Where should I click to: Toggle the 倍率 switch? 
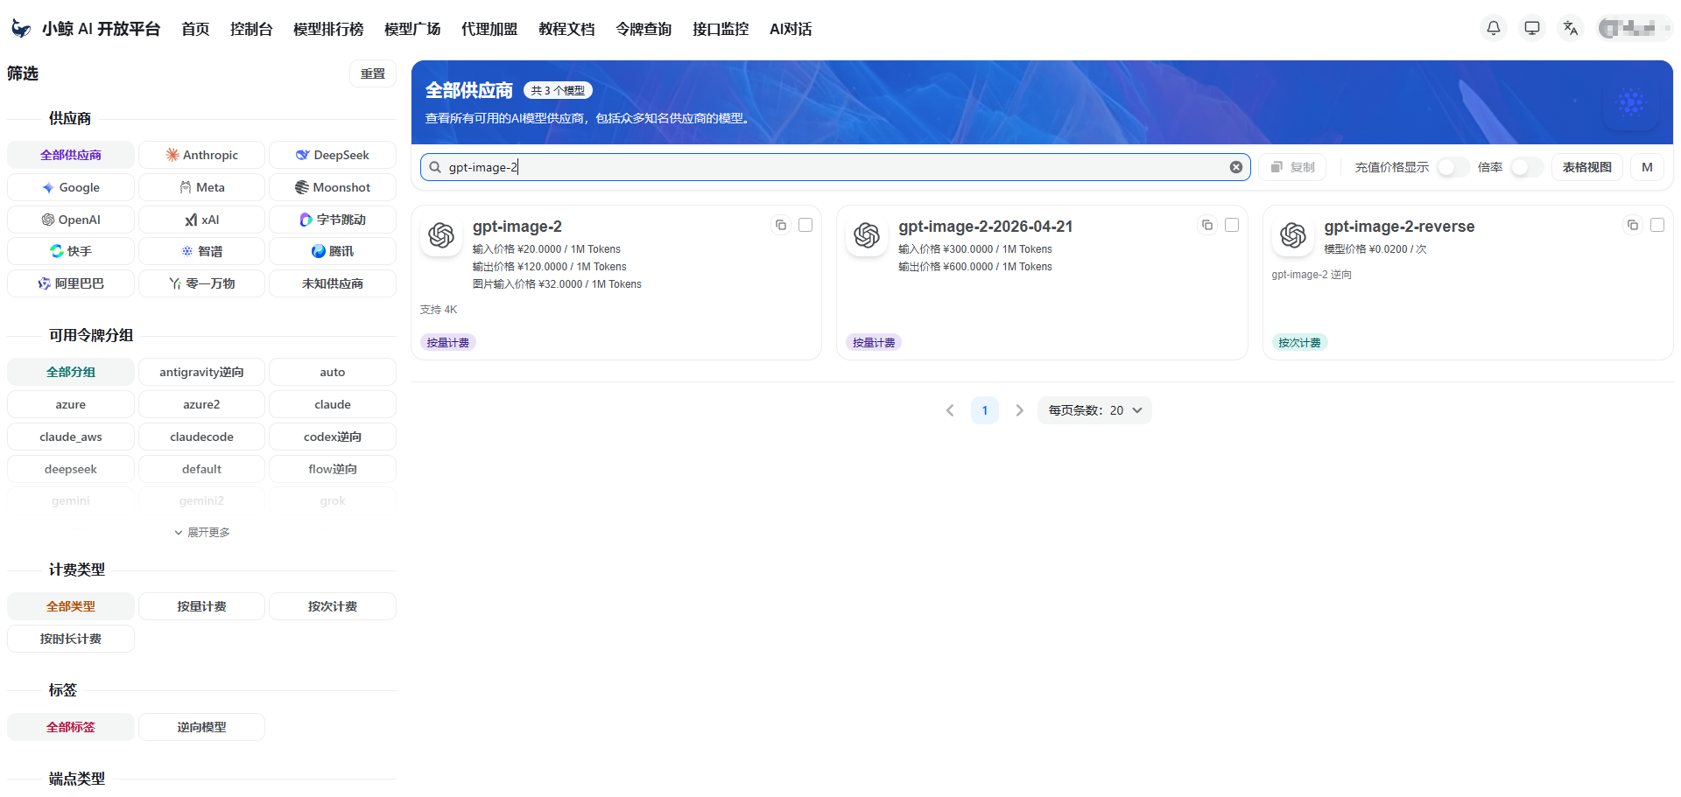click(1526, 167)
